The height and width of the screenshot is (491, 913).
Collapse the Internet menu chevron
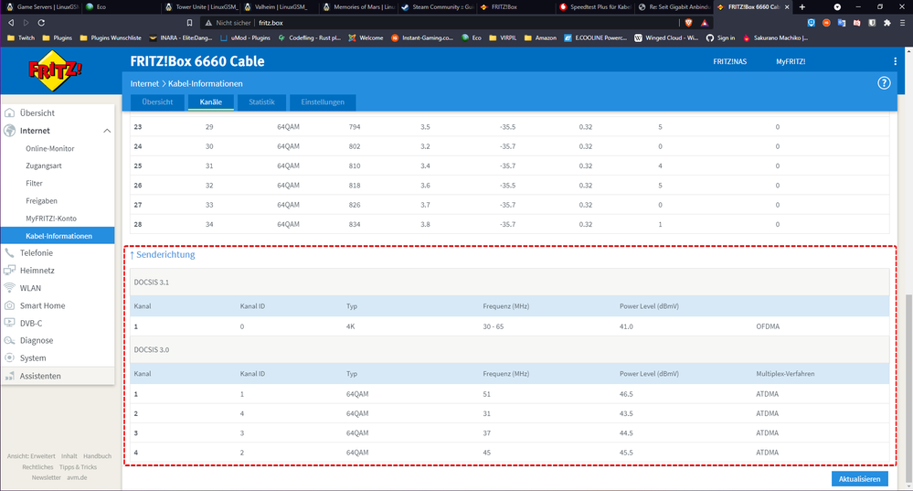pyautogui.click(x=107, y=131)
